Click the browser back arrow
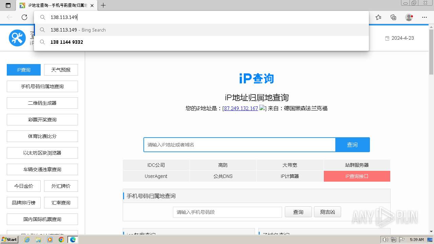 click(9, 17)
